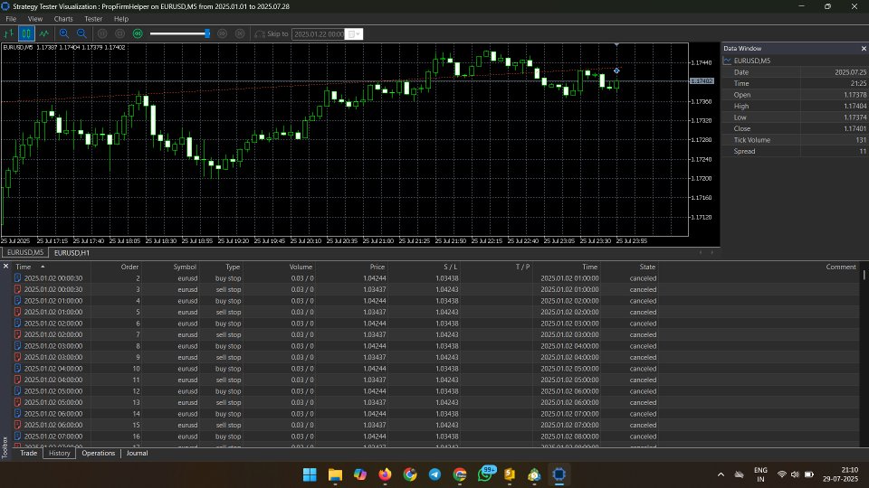Screen dimensions: 869x488
Task: Click buy stop icon for order 12
Action: click(18, 391)
